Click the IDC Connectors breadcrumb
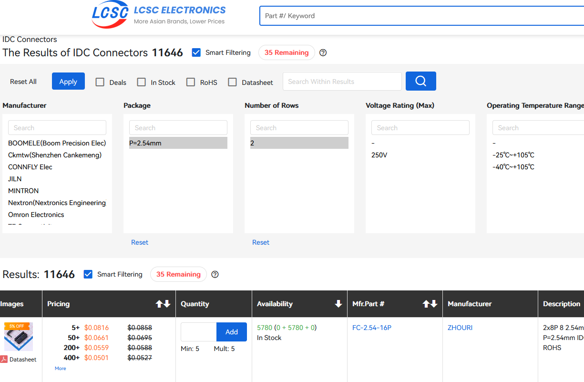This screenshot has width=584, height=382. coord(30,40)
